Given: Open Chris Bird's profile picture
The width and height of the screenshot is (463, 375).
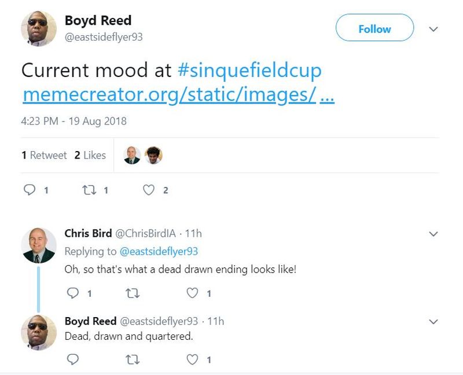Looking at the screenshot, I should point(38,245).
